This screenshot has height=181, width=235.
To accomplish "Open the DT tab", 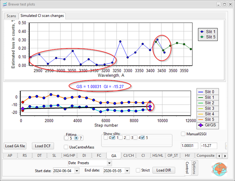I will tap(39, 156).
